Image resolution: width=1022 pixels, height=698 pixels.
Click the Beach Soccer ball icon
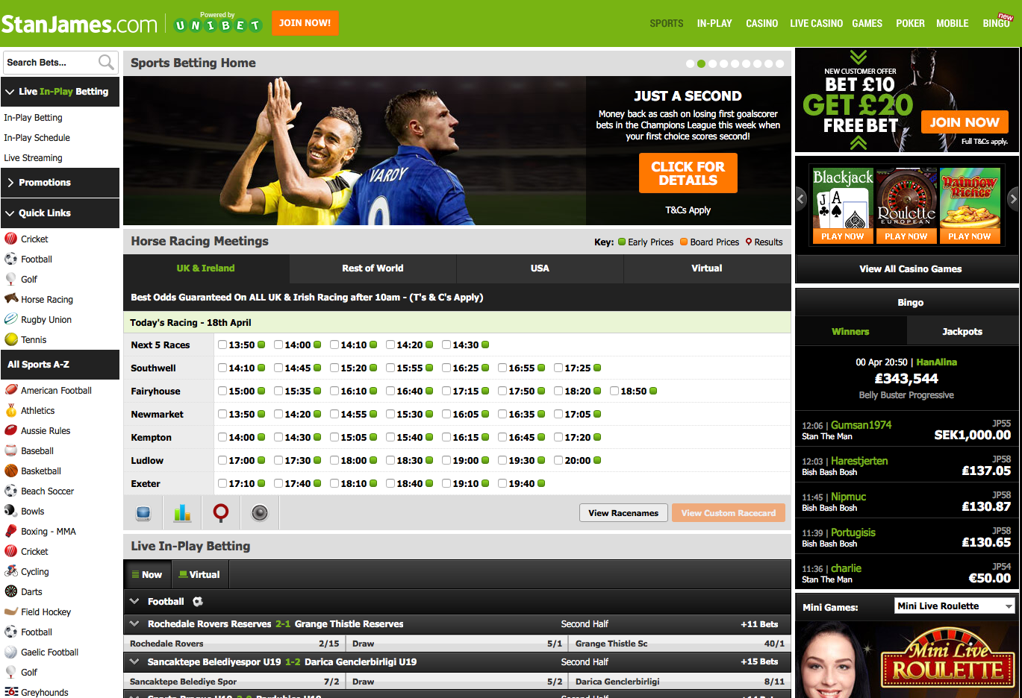click(x=10, y=491)
